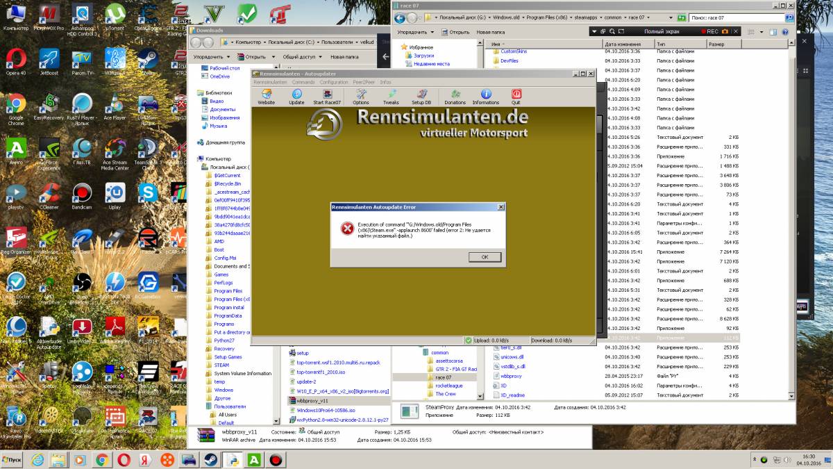Click the Update icon in Autoupdater
The width and height of the screenshot is (833, 469).
pos(296,97)
